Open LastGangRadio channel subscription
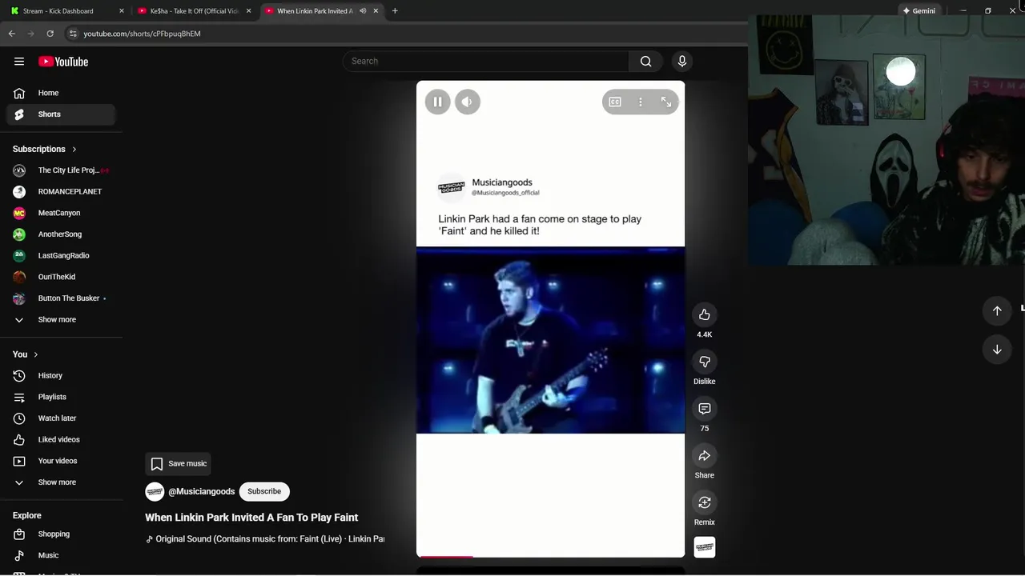This screenshot has width=1025, height=576. [61, 256]
